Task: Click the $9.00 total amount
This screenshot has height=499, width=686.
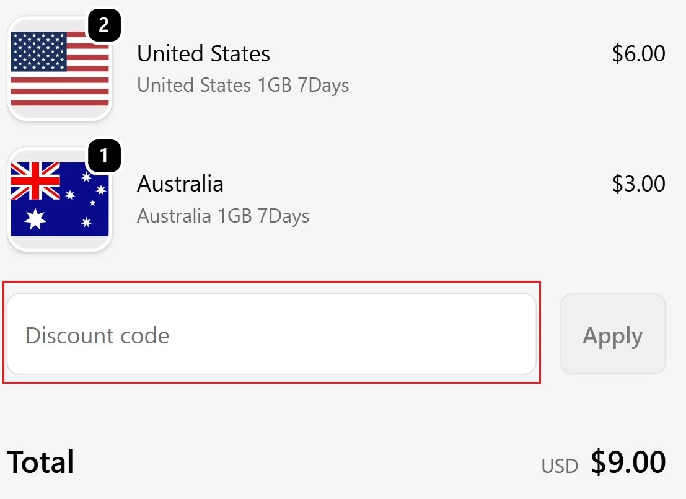Action: (628, 462)
